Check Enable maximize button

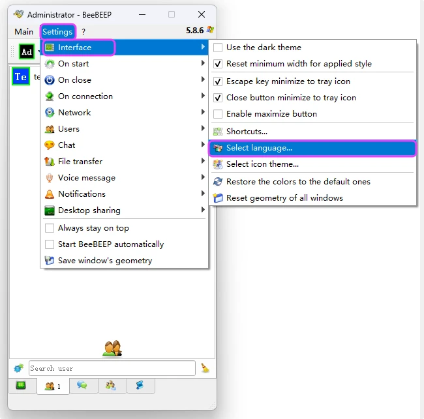[218, 114]
